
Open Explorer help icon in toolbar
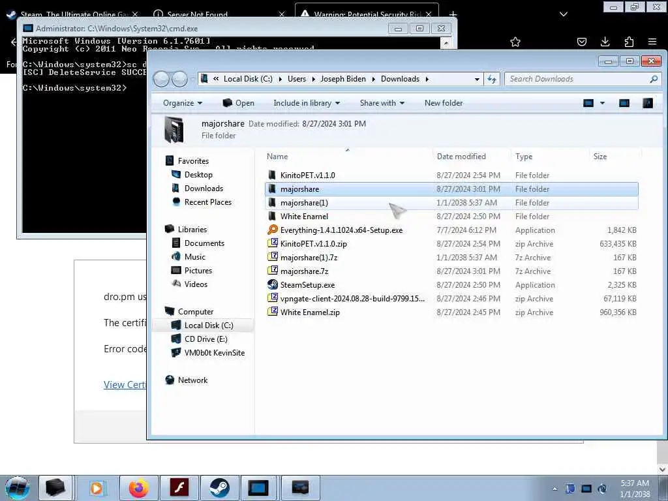(648, 103)
